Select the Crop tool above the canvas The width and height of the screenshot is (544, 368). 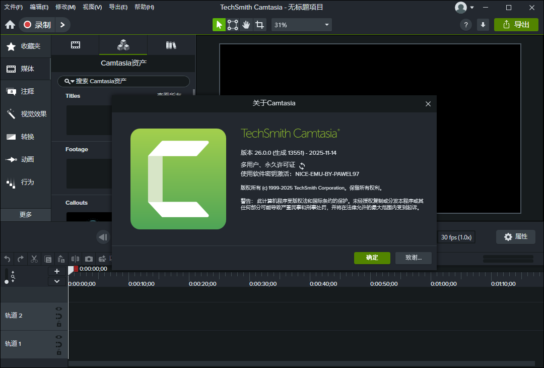coord(259,24)
